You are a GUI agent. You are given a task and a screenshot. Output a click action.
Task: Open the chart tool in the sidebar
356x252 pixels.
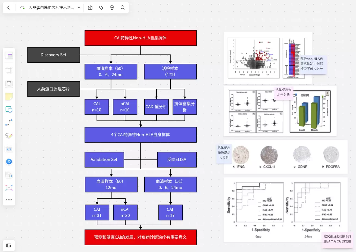coord(9,175)
